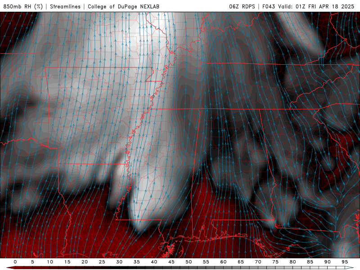Click the colorbar label '70'

pyautogui.click(x=258, y=262)
